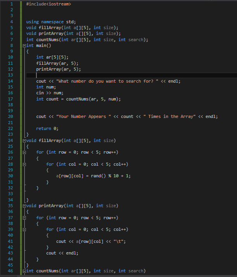This screenshot has width=237, height=277.
Task: Click the 'countNums(ar, 5, num)' call on line 17
Action: click(x=92, y=99)
